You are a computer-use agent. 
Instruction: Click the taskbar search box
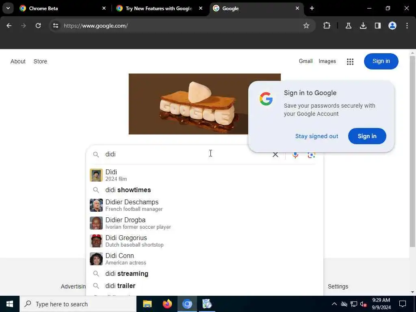click(78, 304)
